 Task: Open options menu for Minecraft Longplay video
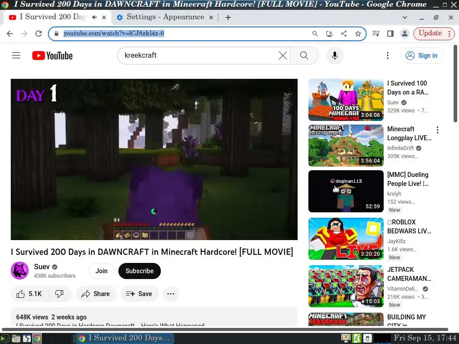(437, 130)
